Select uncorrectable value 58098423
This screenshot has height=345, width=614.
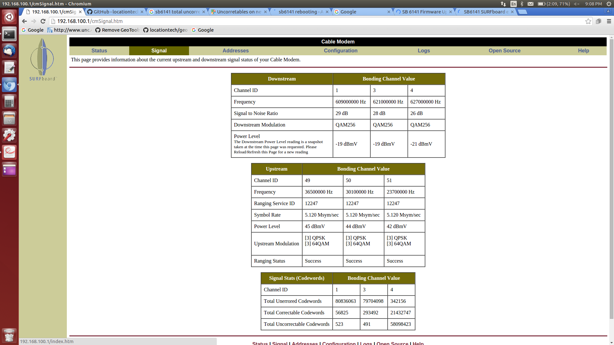click(400, 324)
